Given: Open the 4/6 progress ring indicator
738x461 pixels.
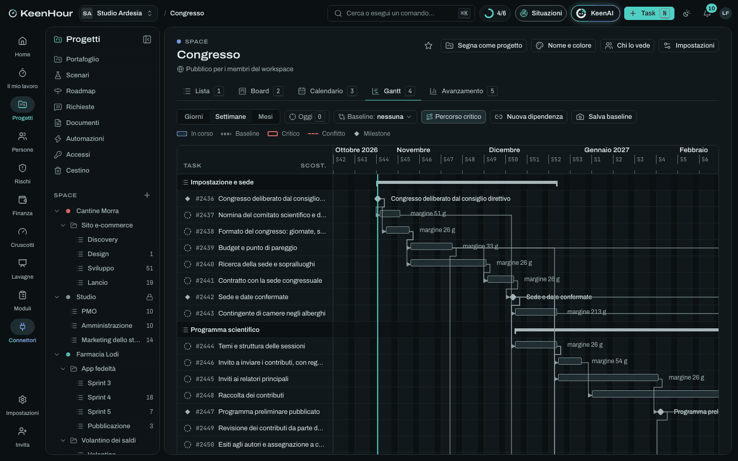Looking at the screenshot, I should coord(496,13).
